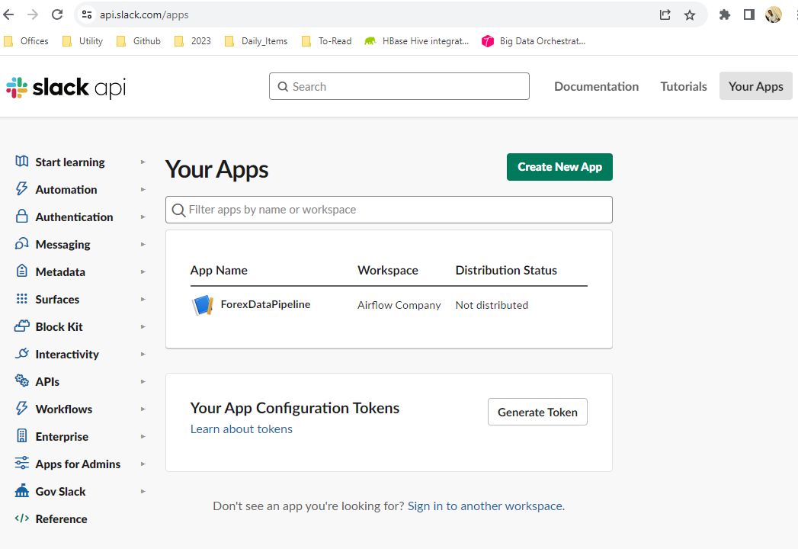This screenshot has width=798, height=549.
Task: Click the Slack API logo
Action: [x=65, y=86]
